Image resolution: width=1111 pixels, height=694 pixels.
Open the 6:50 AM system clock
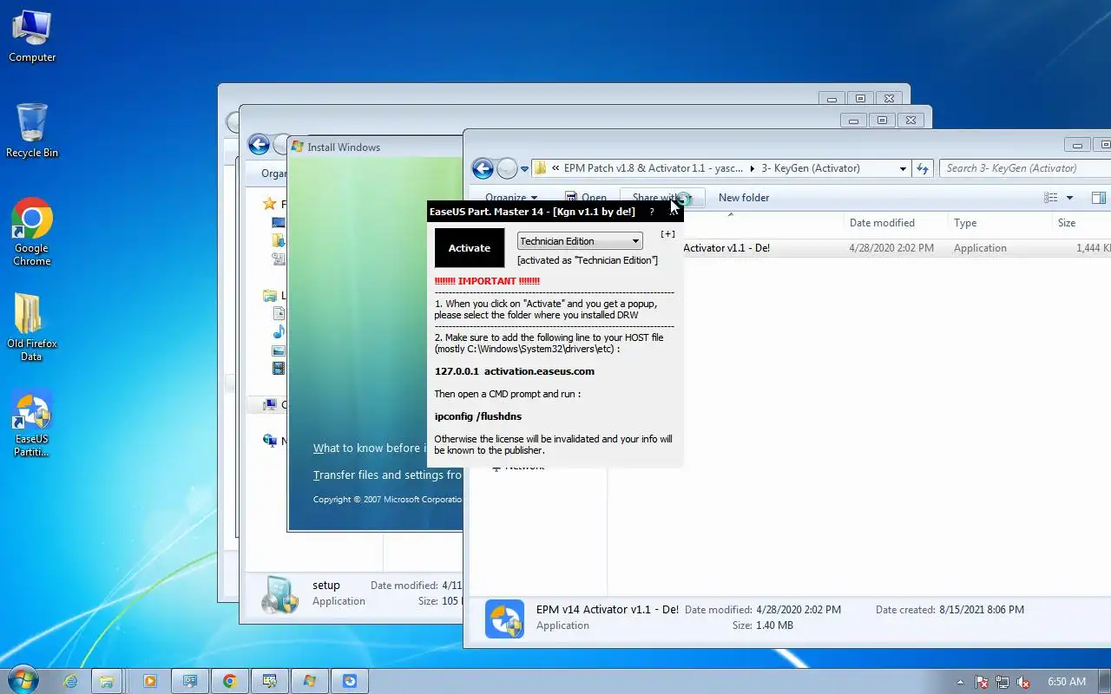[1067, 682]
